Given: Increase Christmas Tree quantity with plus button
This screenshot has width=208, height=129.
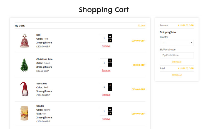Looking at the screenshot, I should point(110,61).
